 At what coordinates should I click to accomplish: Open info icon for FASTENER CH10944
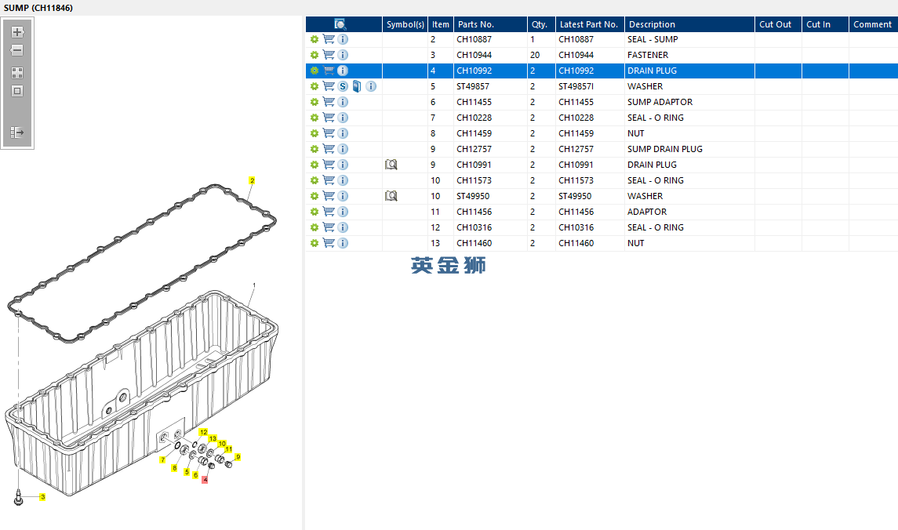[343, 55]
